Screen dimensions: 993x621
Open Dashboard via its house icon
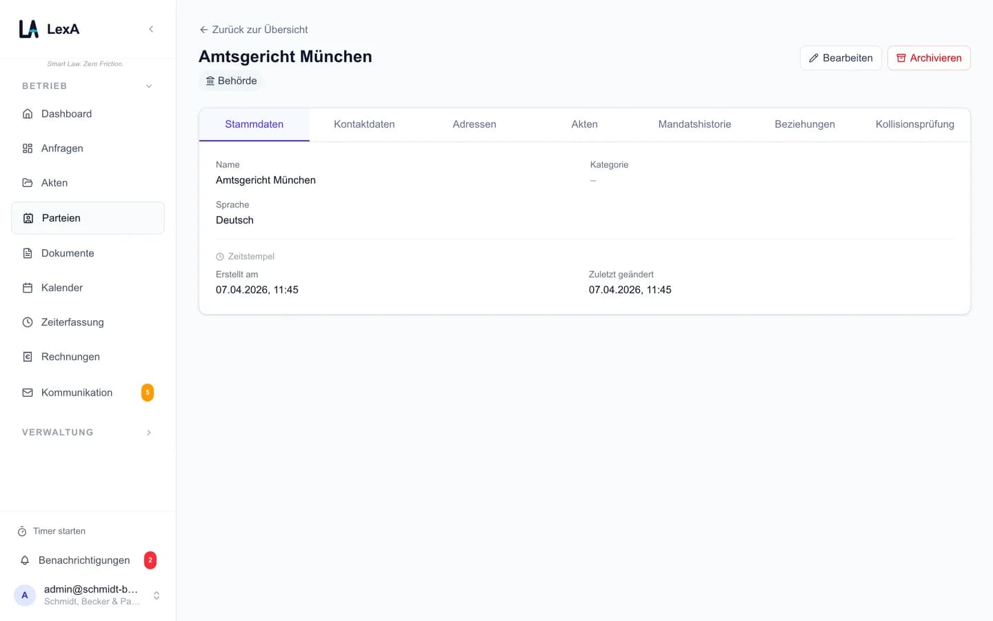point(28,114)
